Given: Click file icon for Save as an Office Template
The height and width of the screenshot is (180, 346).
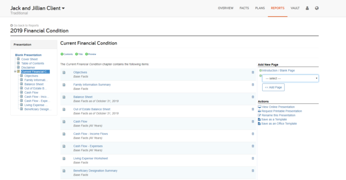Looking at the screenshot, I should pos(259,124).
